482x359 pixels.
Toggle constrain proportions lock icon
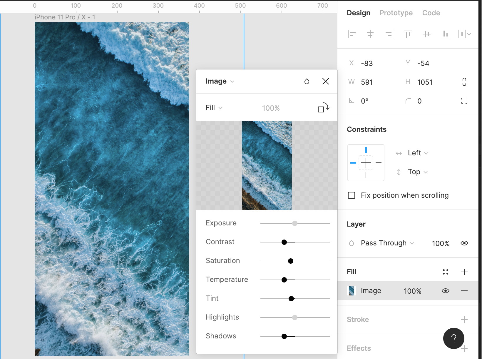[464, 82]
